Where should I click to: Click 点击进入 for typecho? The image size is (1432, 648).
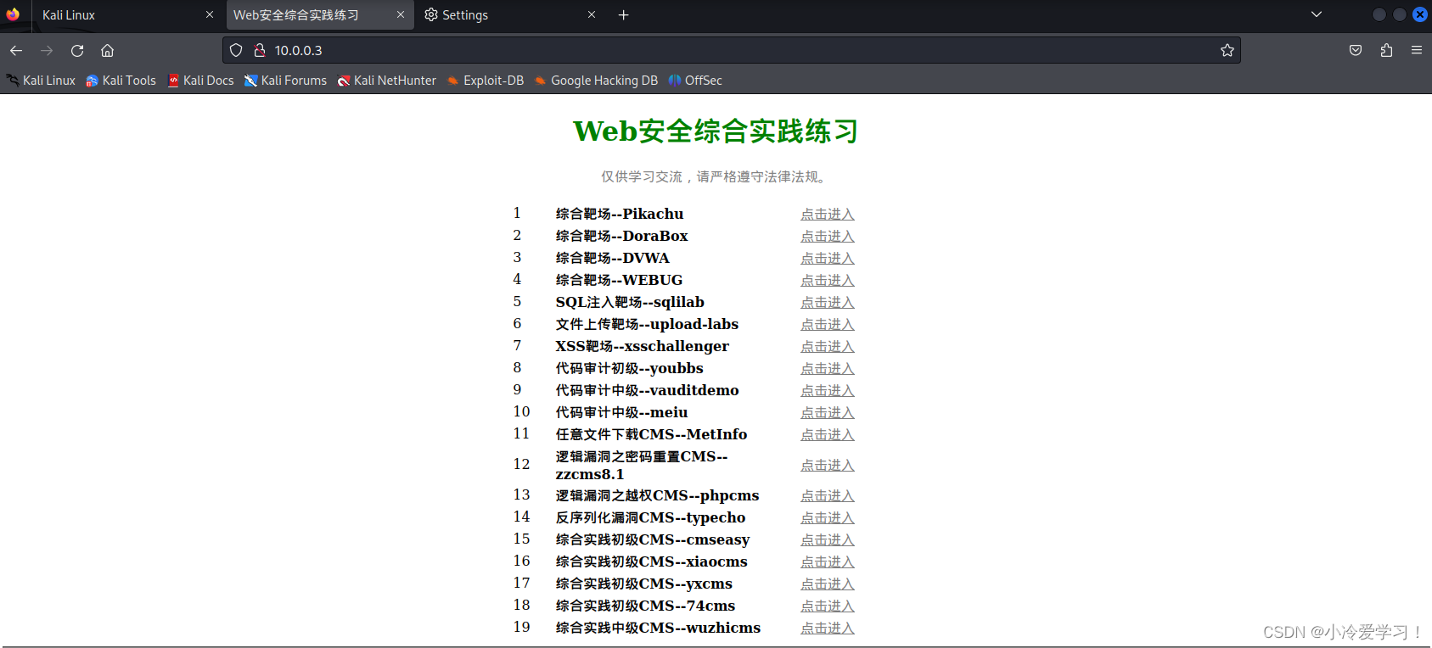click(828, 518)
